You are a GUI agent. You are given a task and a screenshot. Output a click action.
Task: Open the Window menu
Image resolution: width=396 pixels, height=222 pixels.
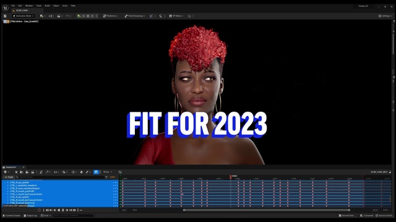[x=29, y=6]
